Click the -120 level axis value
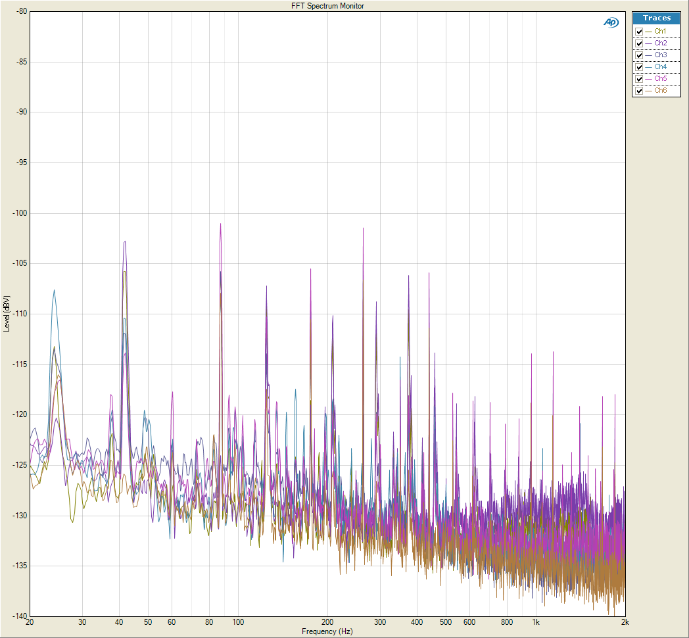689x638 pixels. (x=19, y=414)
